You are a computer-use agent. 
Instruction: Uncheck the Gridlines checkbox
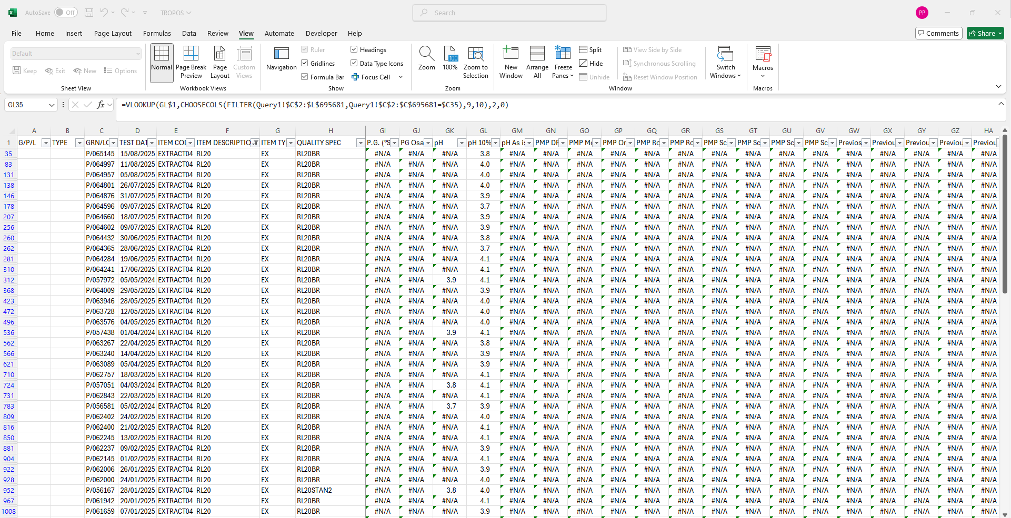[305, 63]
